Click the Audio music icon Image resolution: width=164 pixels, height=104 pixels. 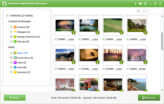15,67
